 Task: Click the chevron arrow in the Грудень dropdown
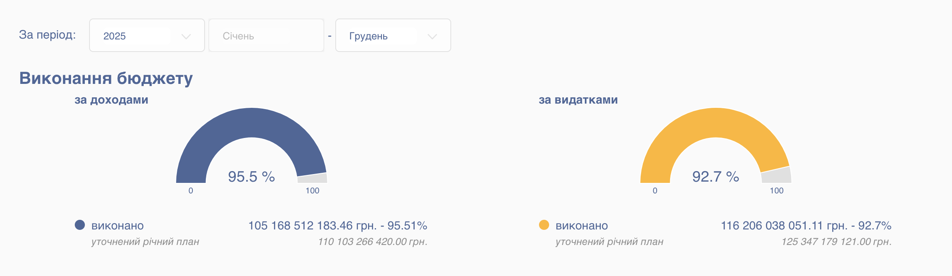pos(432,36)
